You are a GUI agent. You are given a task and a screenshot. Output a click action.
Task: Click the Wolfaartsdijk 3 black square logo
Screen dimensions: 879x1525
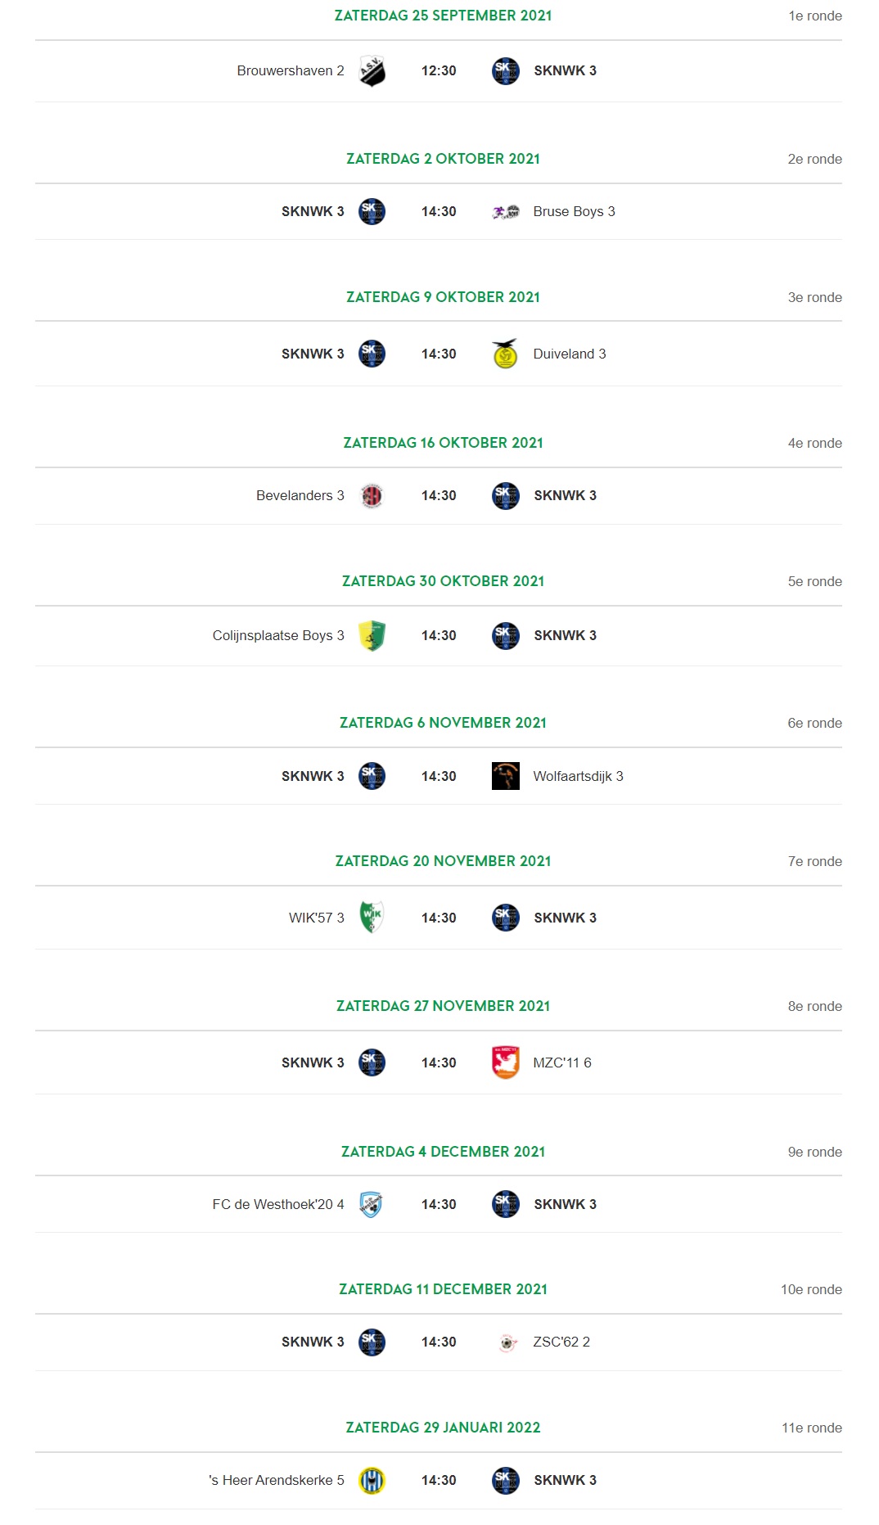coord(506,776)
